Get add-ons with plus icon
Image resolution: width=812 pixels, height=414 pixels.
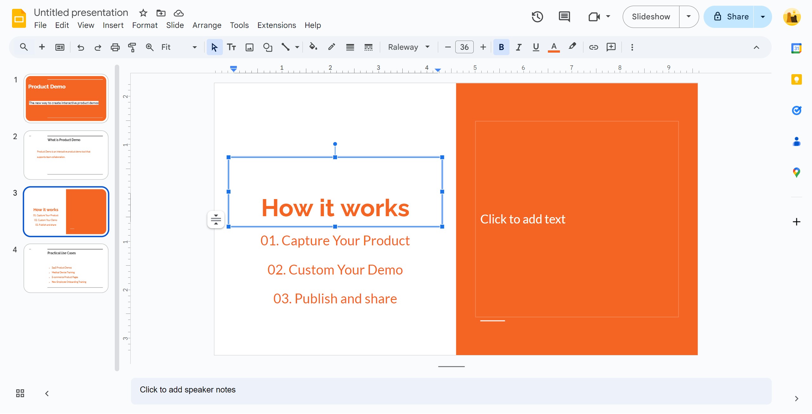[x=796, y=222]
